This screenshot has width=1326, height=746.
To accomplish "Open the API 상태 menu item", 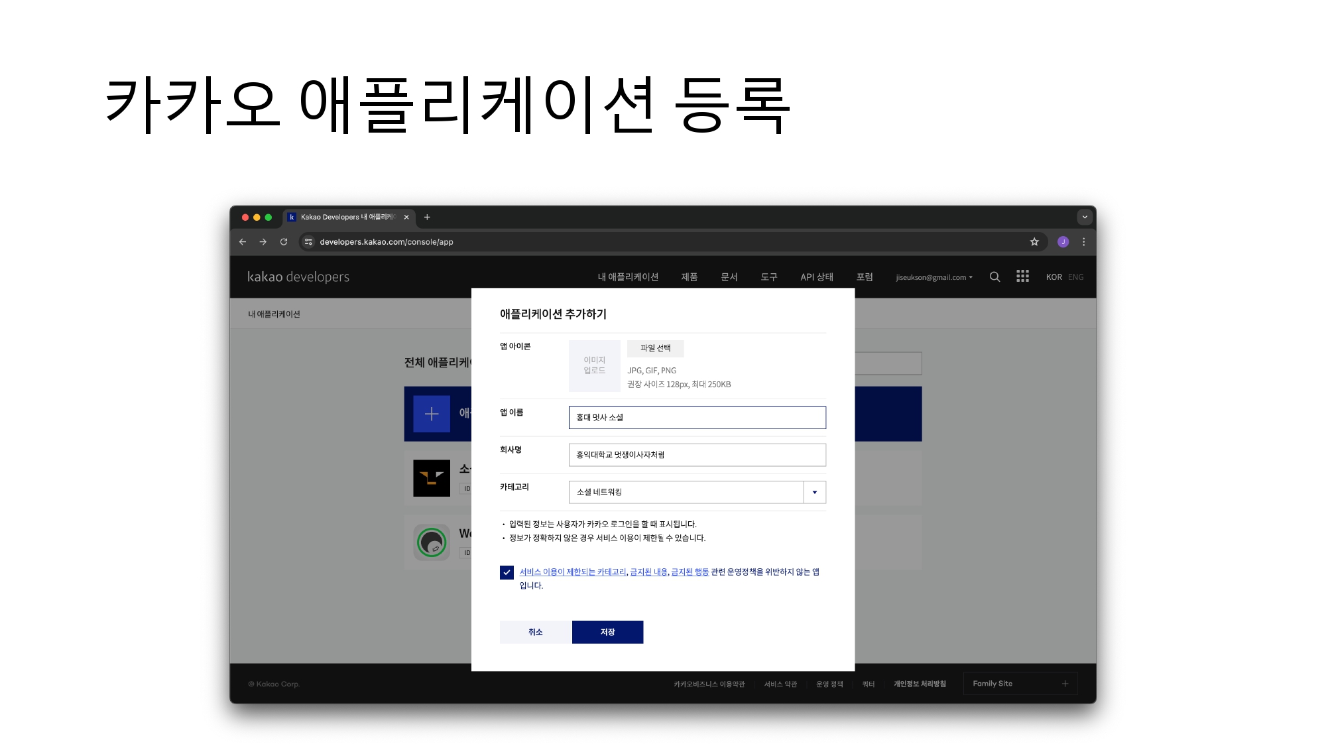I will (x=817, y=277).
